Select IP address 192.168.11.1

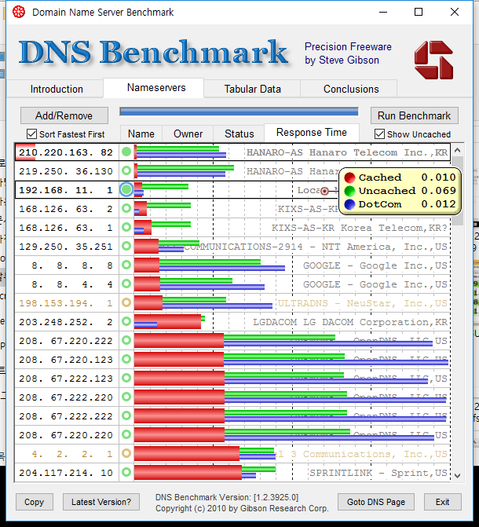tap(66, 190)
